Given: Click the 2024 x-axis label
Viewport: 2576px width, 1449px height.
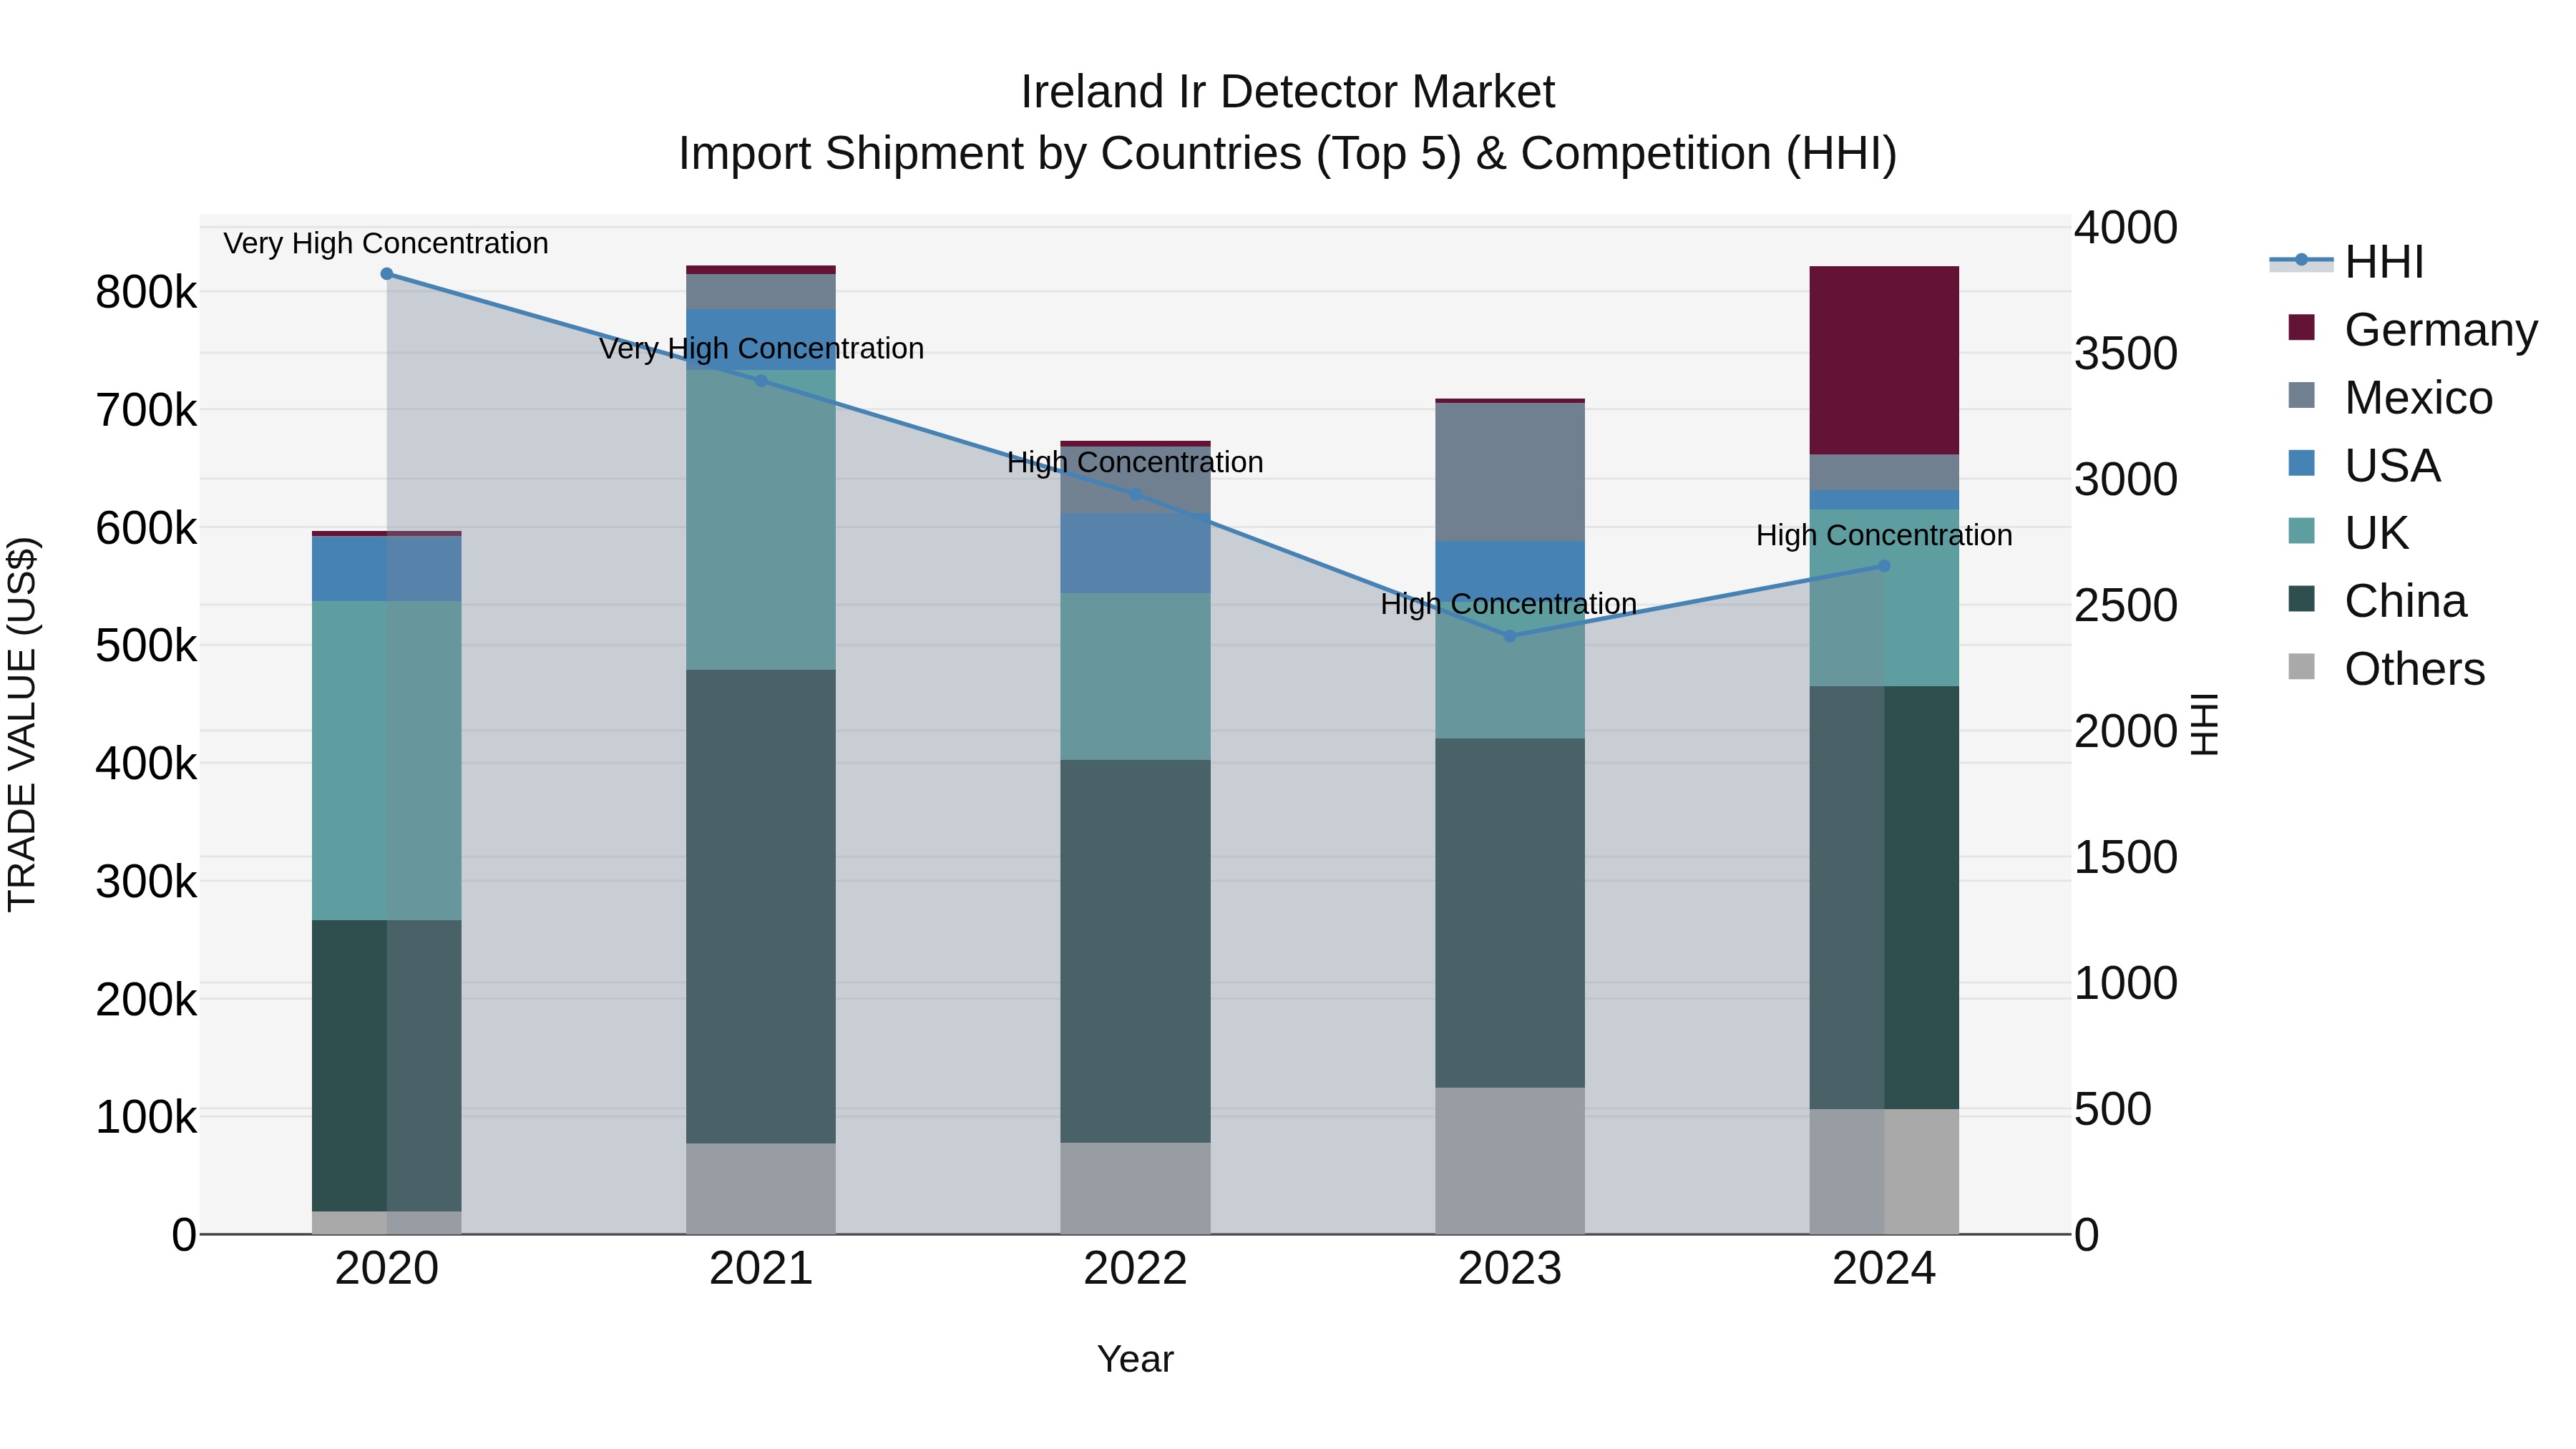Looking at the screenshot, I should (x=1884, y=1269).
